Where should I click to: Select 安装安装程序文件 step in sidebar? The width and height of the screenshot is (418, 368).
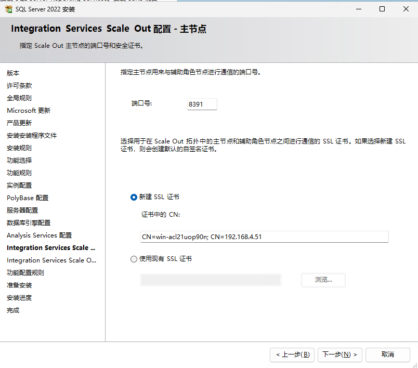32,136
